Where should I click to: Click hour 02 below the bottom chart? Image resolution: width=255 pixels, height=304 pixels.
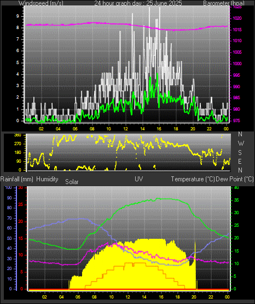[44, 297]
